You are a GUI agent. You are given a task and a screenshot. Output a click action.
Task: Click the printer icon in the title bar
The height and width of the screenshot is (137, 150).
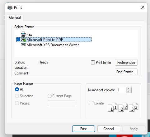point(10,7)
